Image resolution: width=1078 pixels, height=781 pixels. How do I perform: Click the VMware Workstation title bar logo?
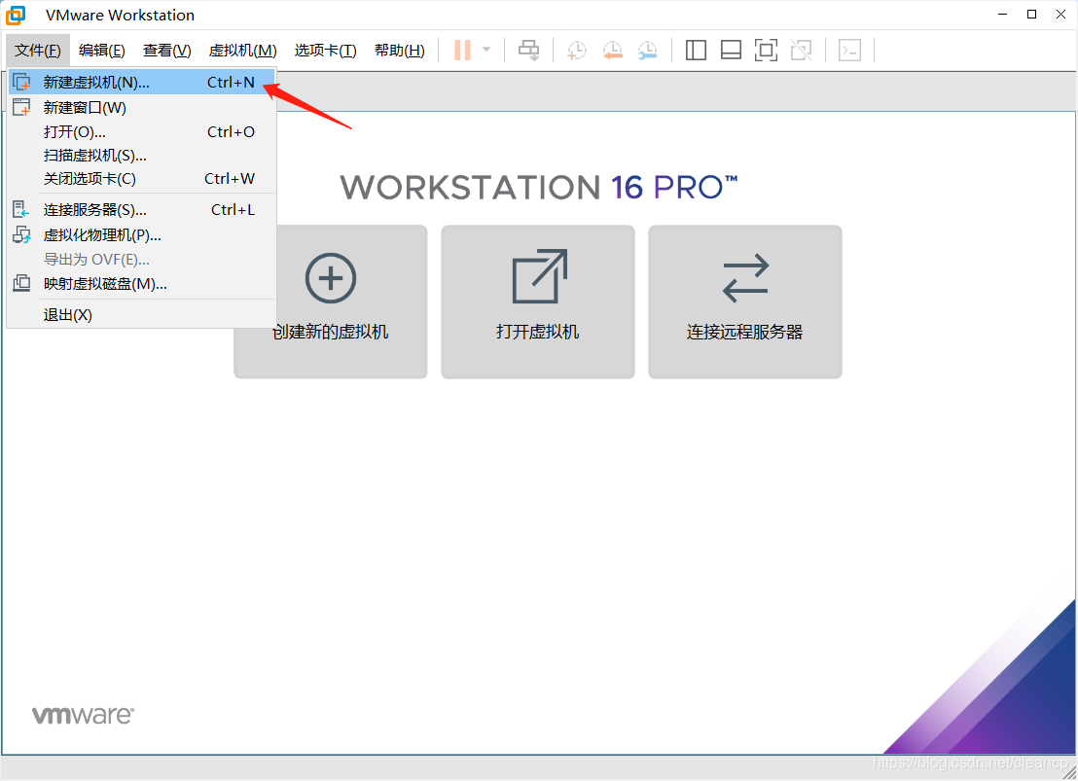coord(16,15)
